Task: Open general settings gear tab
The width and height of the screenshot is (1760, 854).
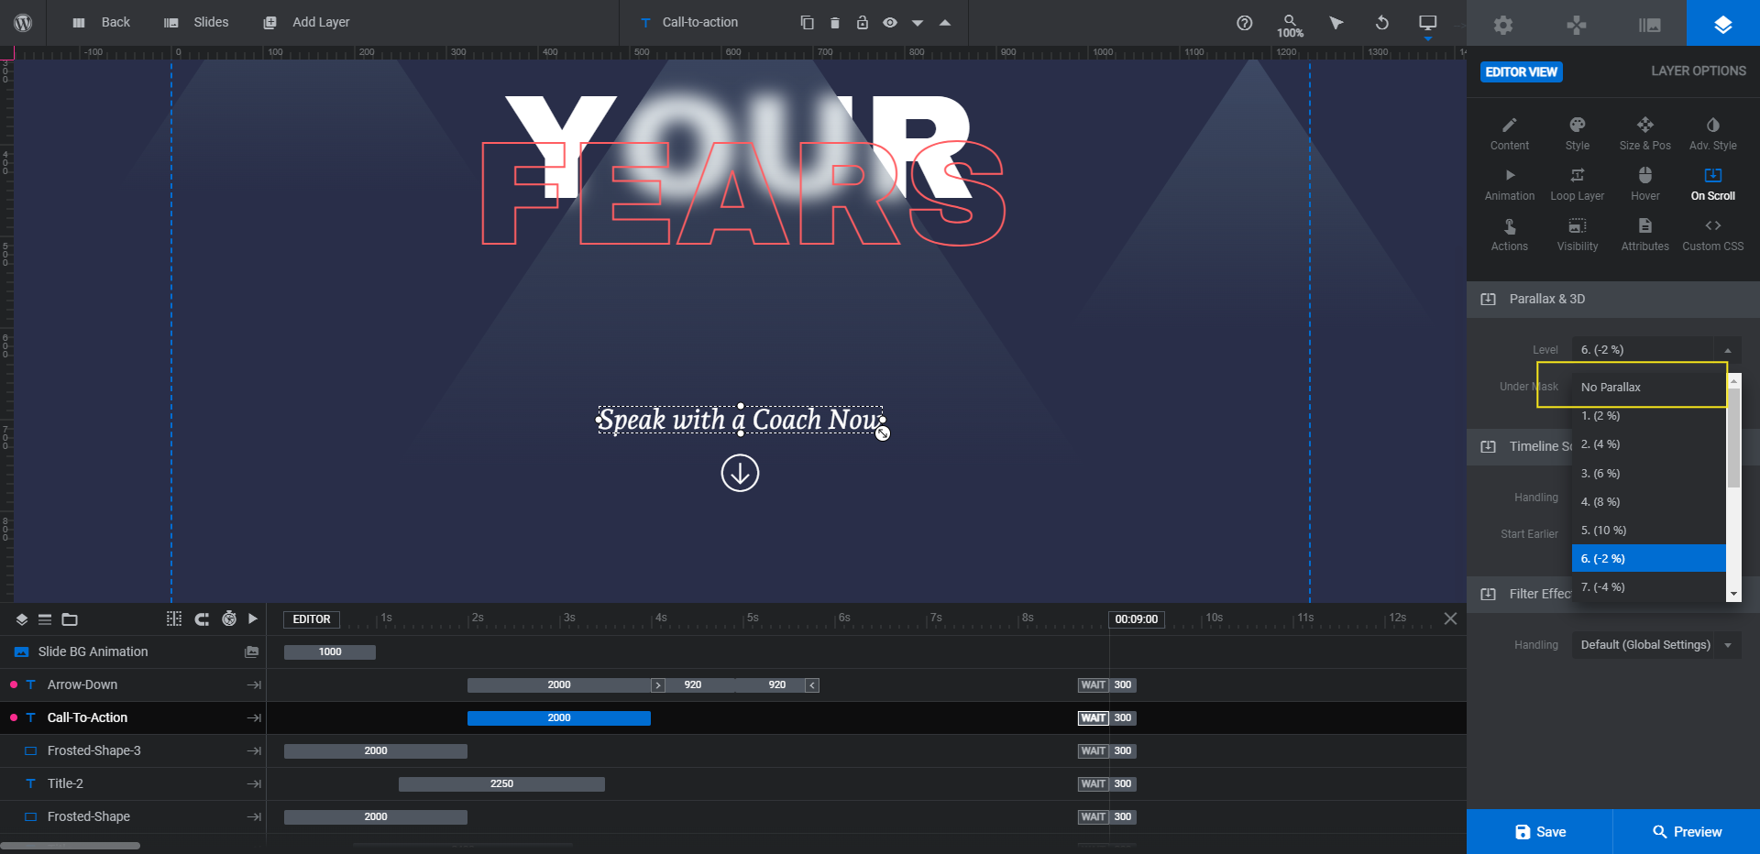Action: [1503, 24]
